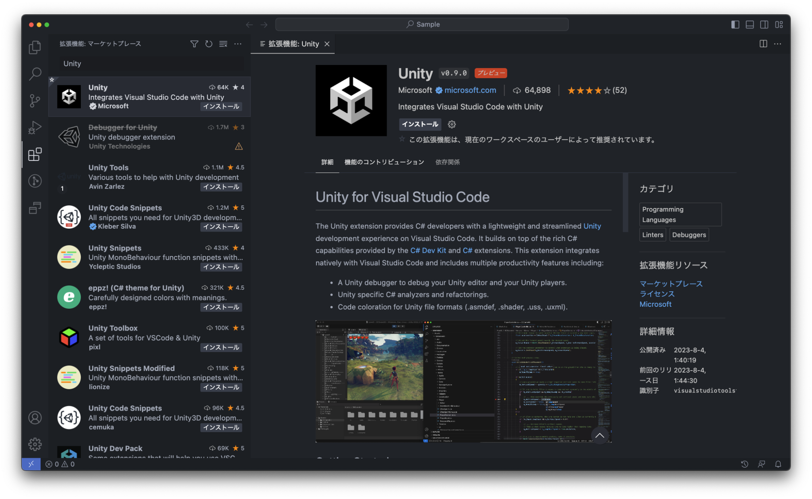Open the マーケットプレース link
The width and height of the screenshot is (812, 499).
coord(670,284)
